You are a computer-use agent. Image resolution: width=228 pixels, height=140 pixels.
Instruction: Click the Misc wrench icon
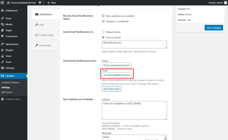37,25
